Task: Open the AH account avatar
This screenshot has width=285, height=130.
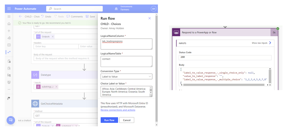Action: tap(154, 9)
